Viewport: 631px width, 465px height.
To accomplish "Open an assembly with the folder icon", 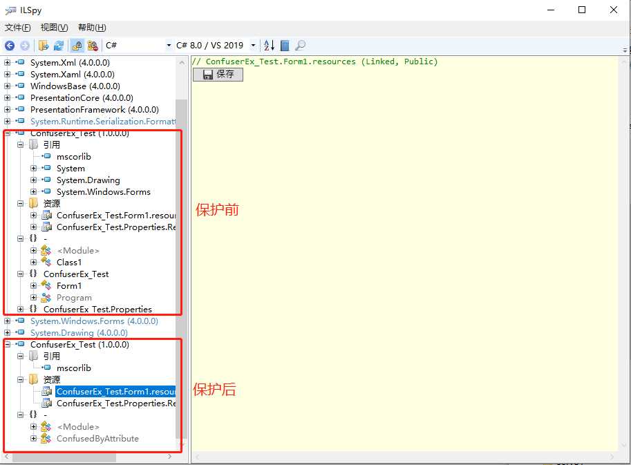I will point(44,46).
